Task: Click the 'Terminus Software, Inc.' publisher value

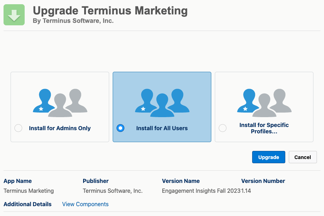Action: (x=113, y=191)
